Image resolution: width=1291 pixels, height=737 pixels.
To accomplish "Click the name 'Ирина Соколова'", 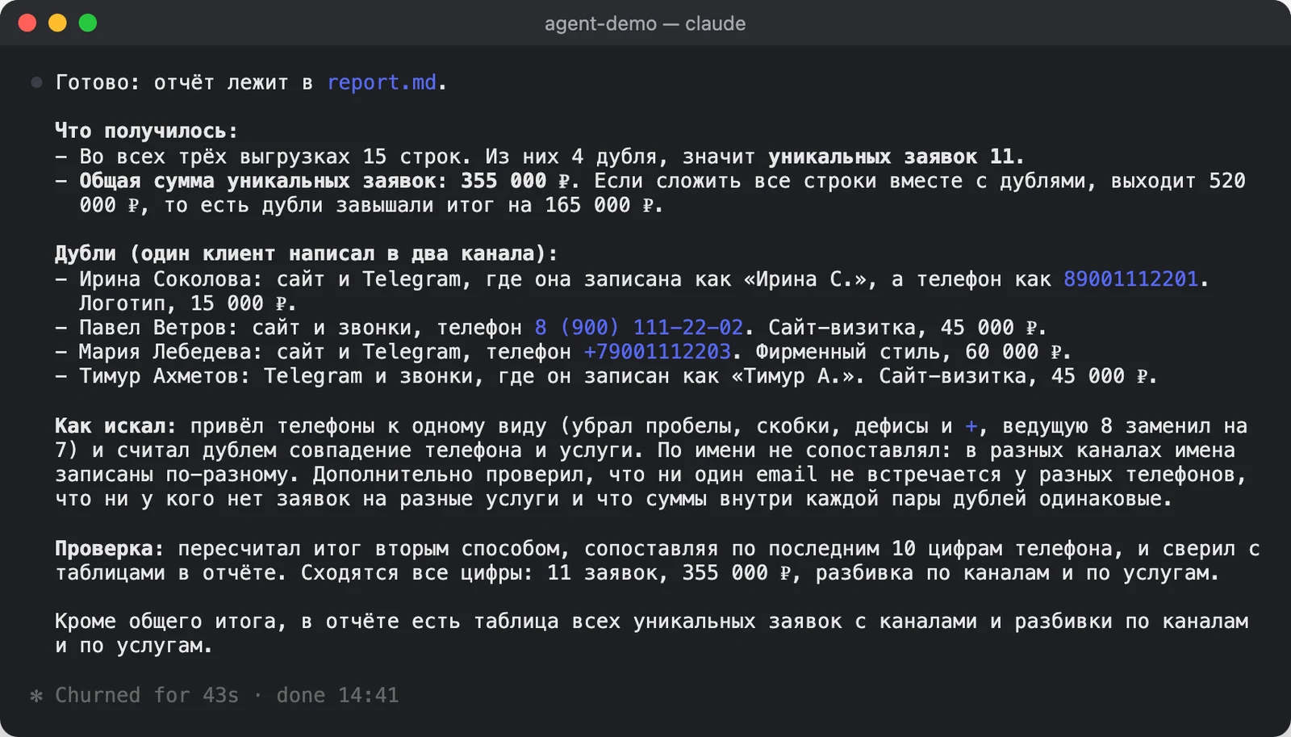I will (x=165, y=279).
